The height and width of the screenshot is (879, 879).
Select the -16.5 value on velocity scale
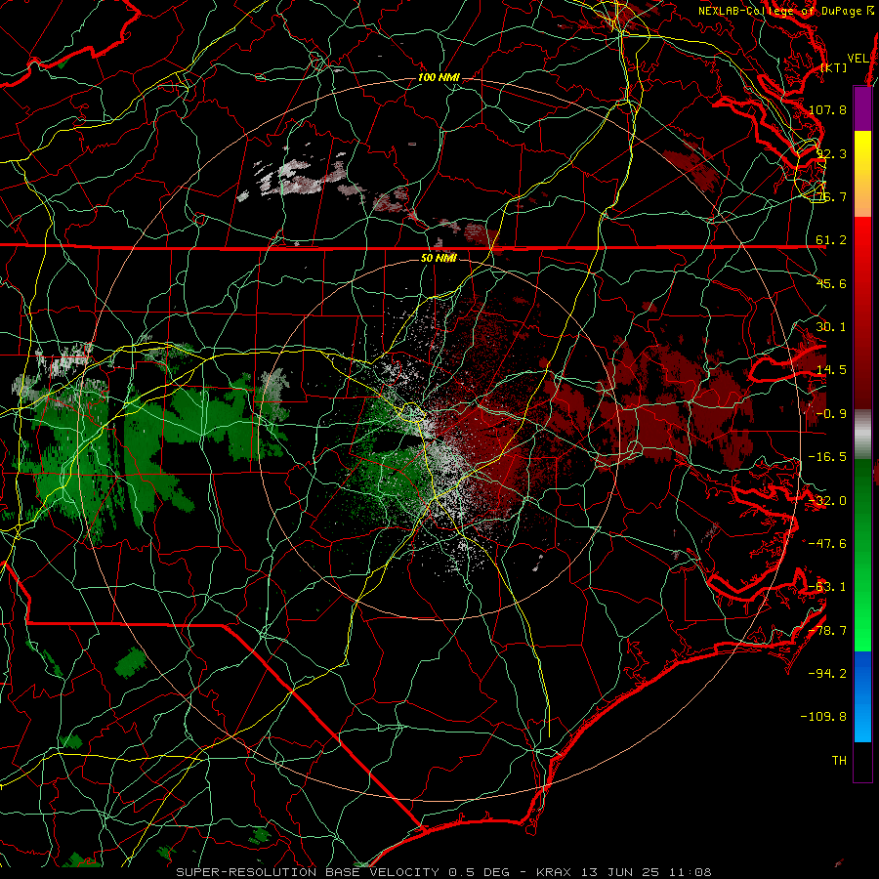click(827, 457)
